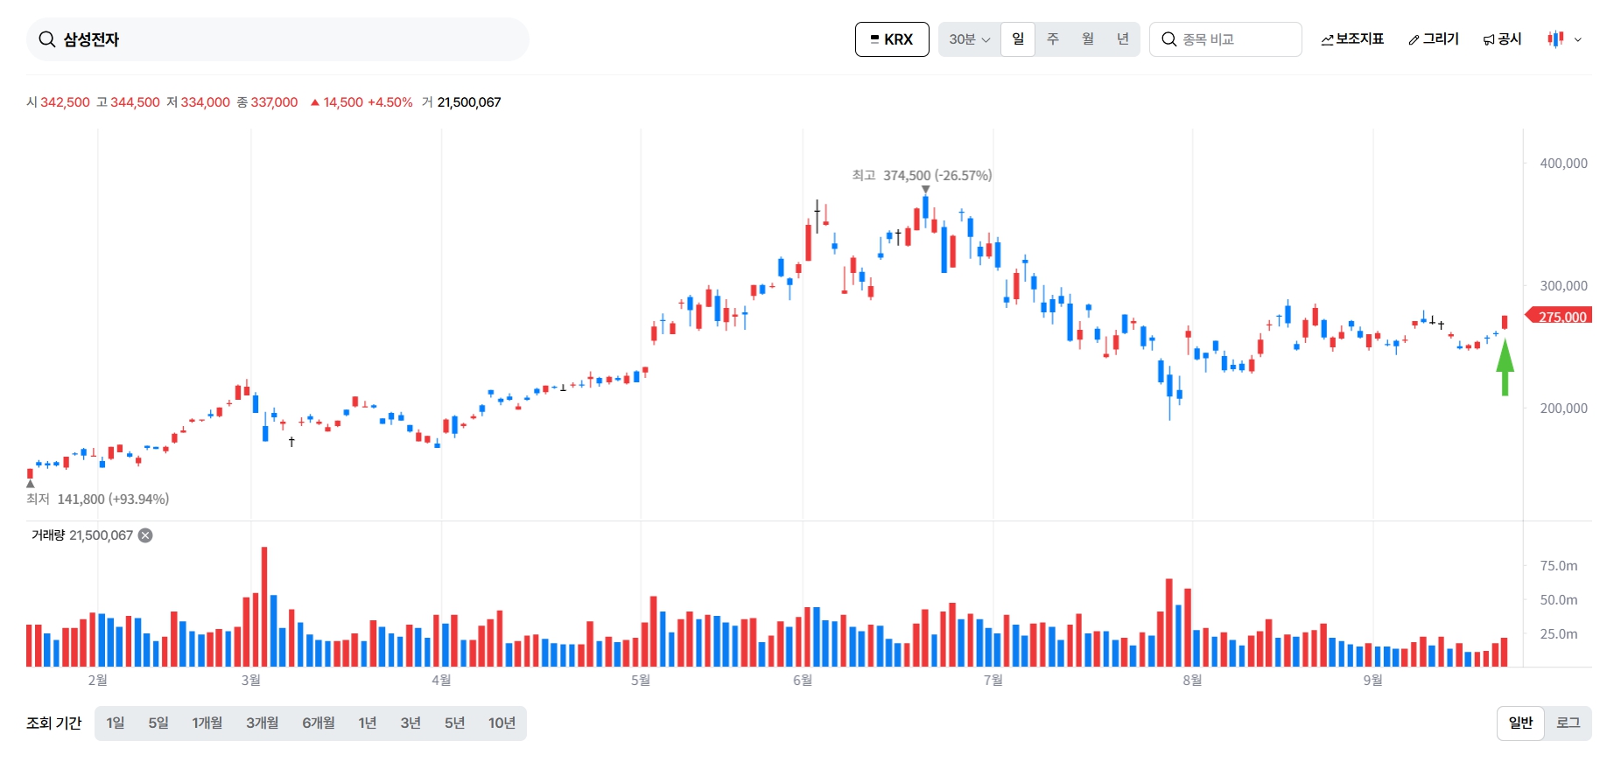Select the 6개월 lookup period

(x=319, y=724)
